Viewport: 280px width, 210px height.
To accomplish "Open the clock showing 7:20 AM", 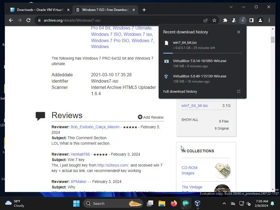I will (x=262, y=203).
